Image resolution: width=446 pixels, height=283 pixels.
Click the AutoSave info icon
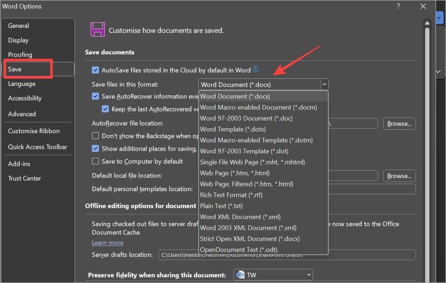(255, 69)
